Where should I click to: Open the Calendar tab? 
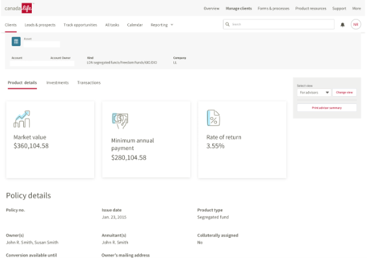135,25
